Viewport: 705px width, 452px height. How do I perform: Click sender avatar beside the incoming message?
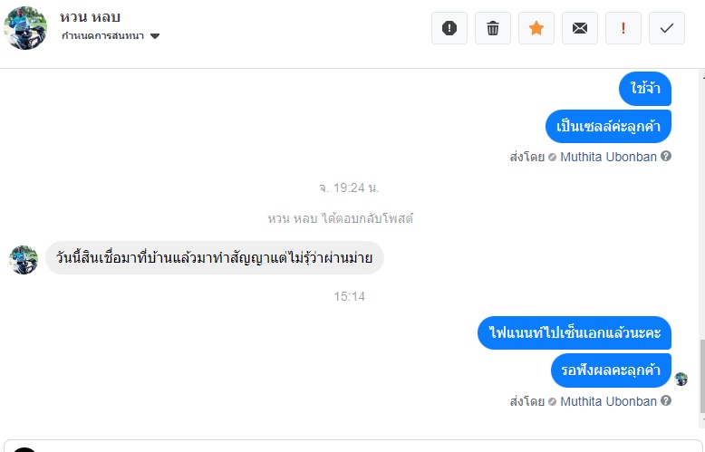point(24,259)
